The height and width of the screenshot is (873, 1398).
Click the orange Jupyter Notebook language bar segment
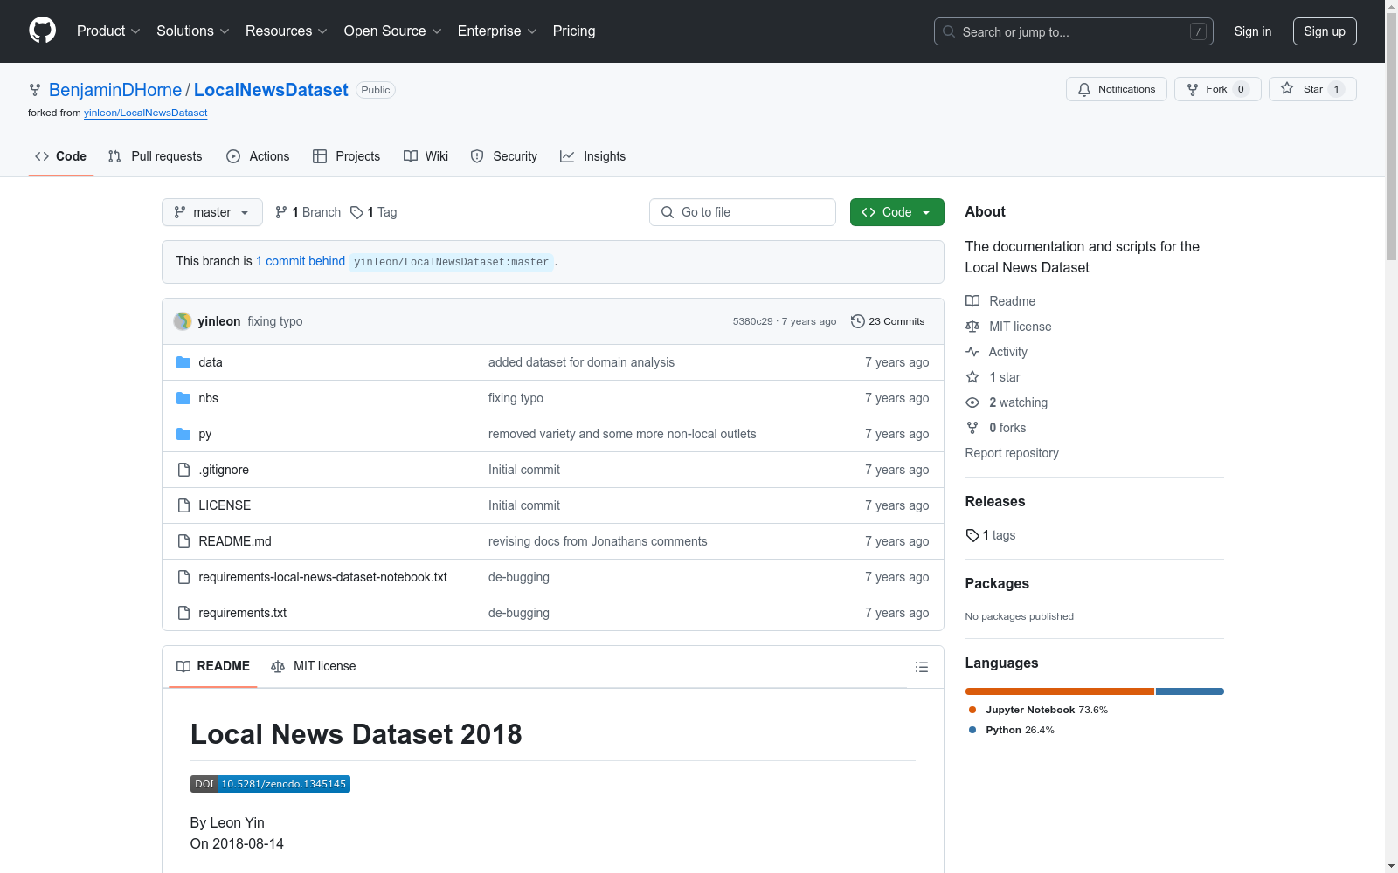pyautogui.click(x=1060, y=691)
